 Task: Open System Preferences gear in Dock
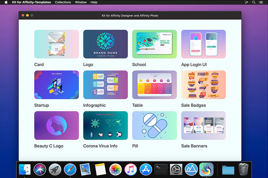tap(176, 169)
